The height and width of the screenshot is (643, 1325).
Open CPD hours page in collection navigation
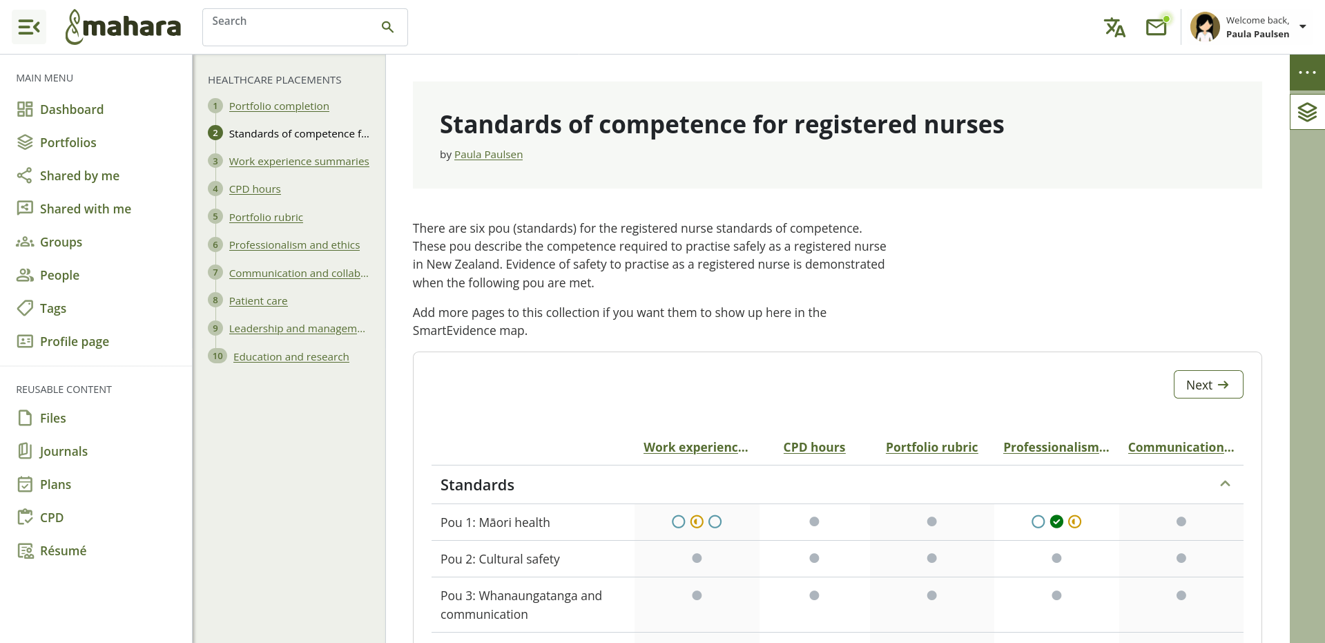point(255,189)
